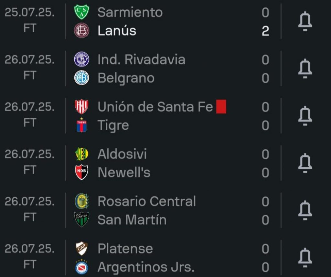
Task: Open Argentinos Jrs. team name
Action: (146, 267)
